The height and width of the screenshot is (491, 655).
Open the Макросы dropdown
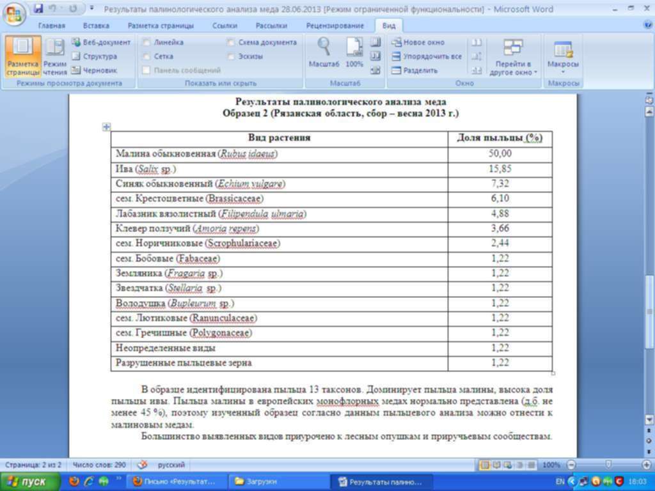563,59
